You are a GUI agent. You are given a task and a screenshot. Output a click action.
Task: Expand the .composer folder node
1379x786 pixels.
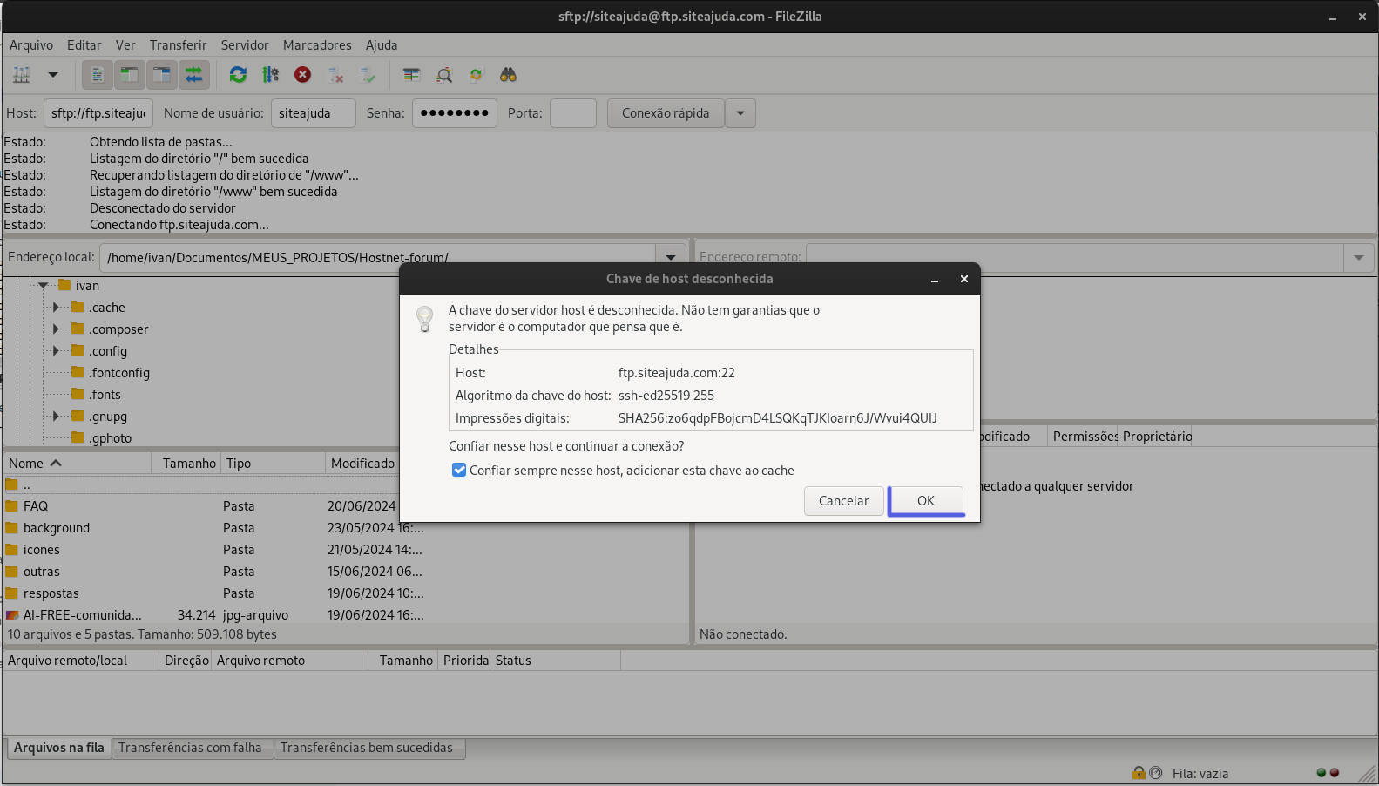[x=56, y=329]
